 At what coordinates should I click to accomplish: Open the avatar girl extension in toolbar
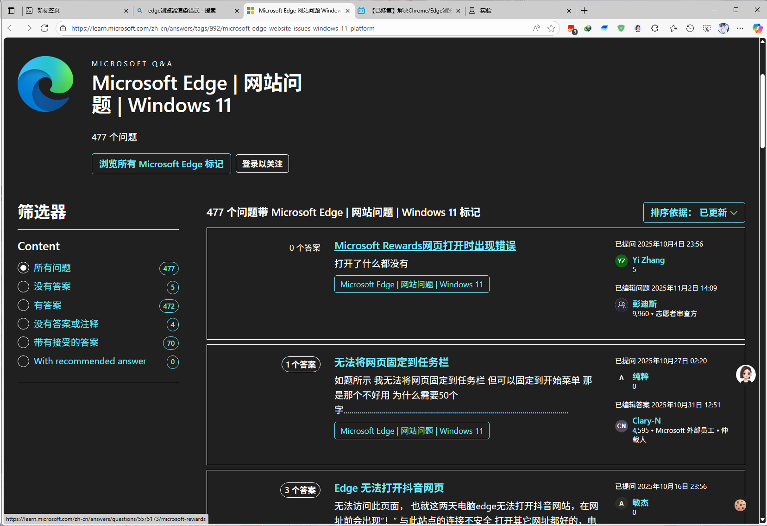[638, 28]
